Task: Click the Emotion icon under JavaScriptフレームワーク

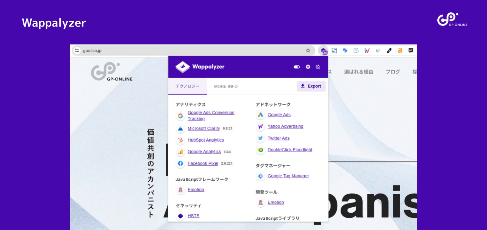Action: (180, 190)
